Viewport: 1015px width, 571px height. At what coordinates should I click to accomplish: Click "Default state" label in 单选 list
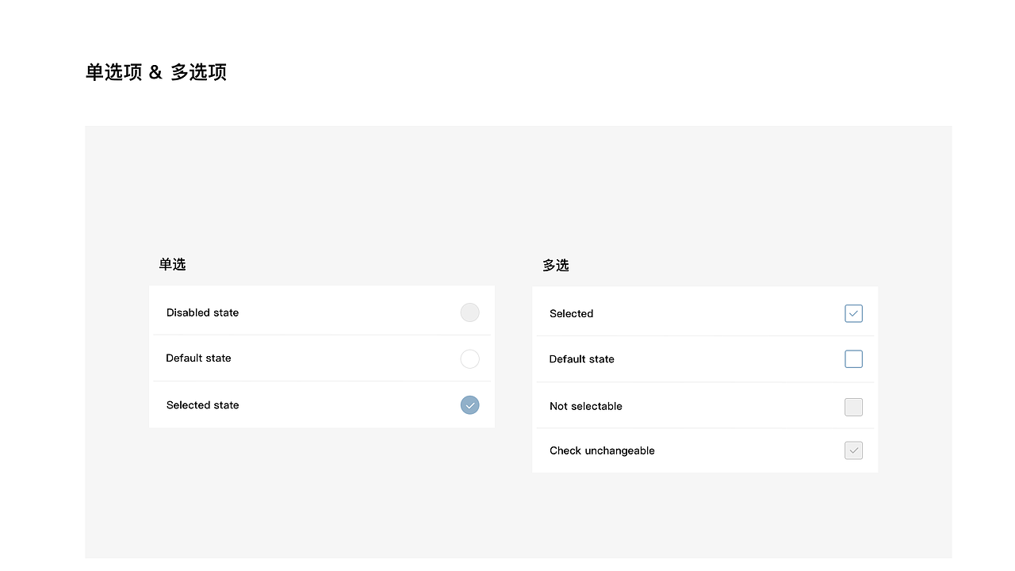pyautogui.click(x=198, y=358)
